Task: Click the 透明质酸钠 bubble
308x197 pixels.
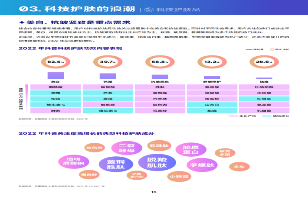Action: 71,161
